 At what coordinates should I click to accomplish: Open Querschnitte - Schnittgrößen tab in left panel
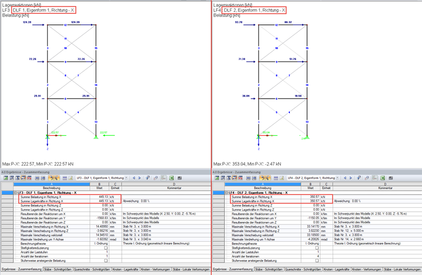[92, 269]
